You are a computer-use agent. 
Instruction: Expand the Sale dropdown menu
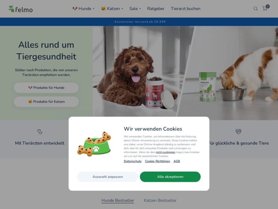[x=135, y=8]
